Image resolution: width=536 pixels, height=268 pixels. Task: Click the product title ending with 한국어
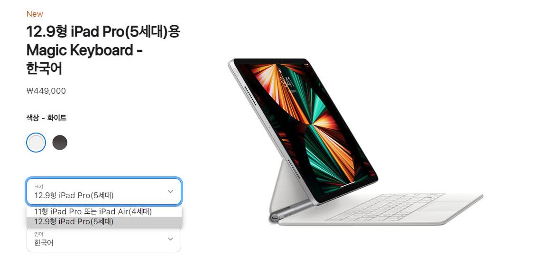pos(103,50)
